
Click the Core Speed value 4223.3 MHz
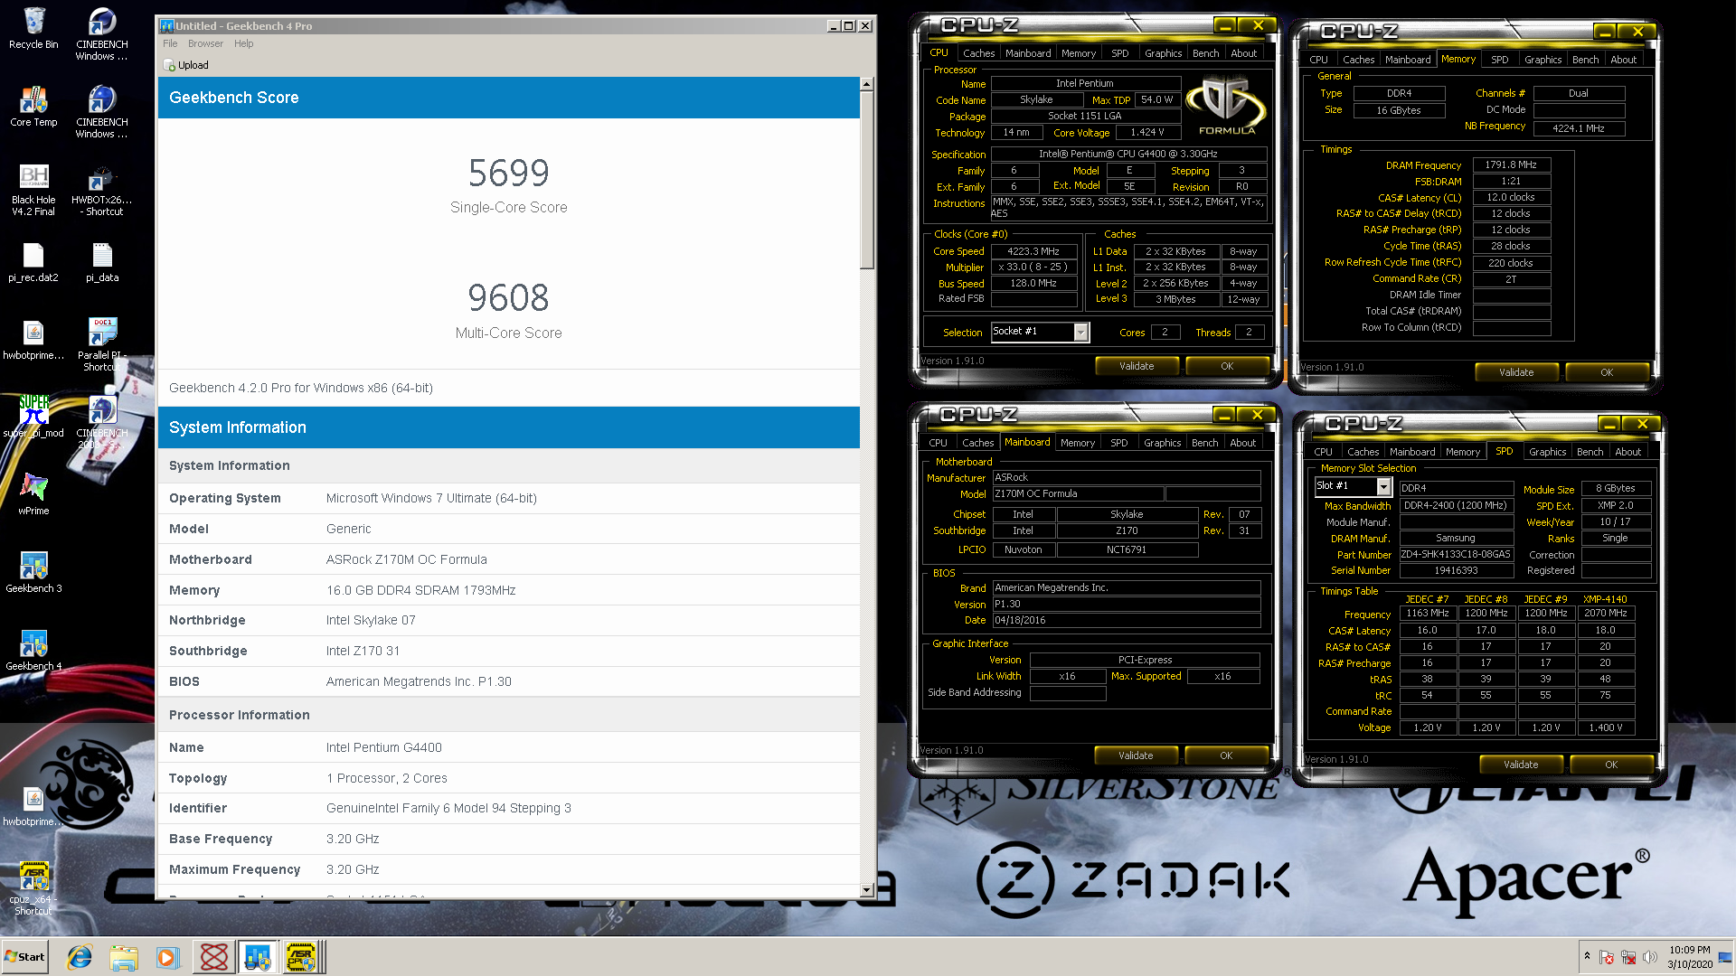pos(1034,252)
